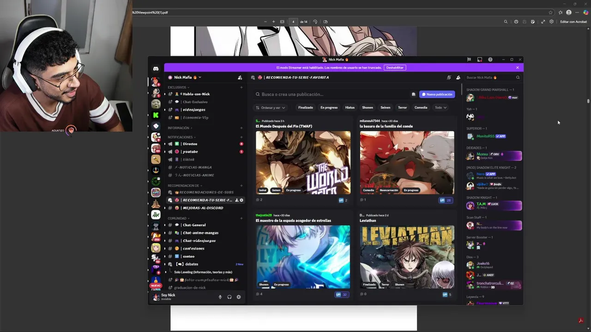Viewport: 591px width, 332px height.
Task: Open post titled la basura de la familia del conde
Action: (386, 126)
